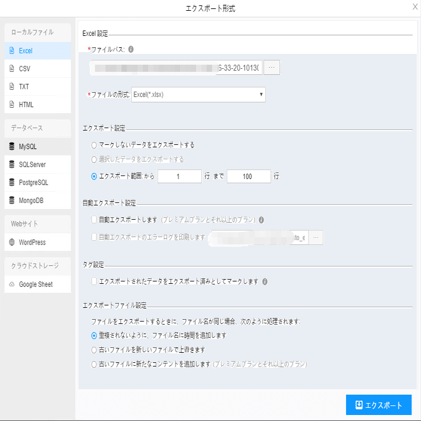
Task: Click the Excel file icon in sidebar
Action: coord(11,51)
